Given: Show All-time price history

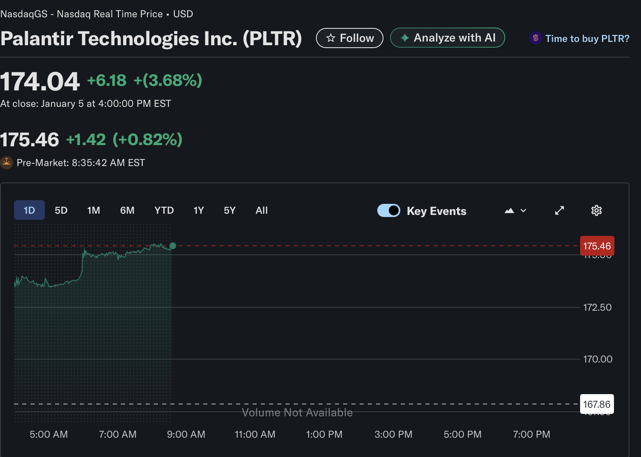Looking at the screenshot, I should [x=262, y=210].
